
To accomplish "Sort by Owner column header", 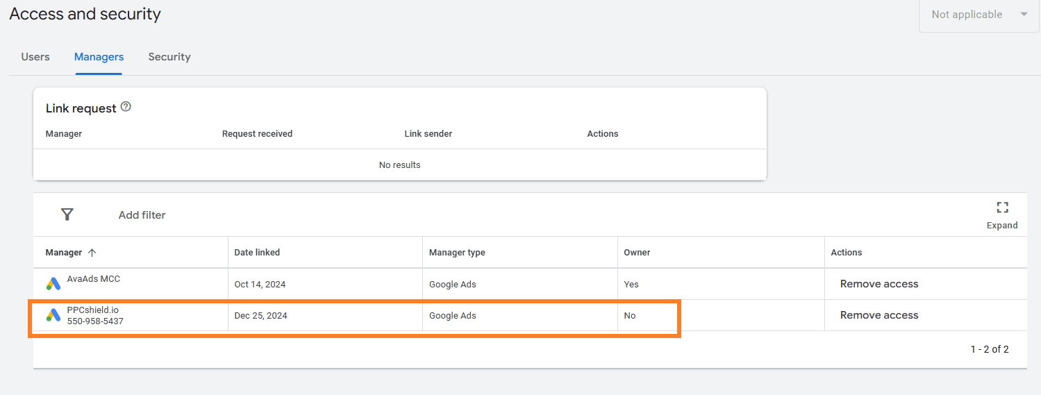I will point(636,253).
